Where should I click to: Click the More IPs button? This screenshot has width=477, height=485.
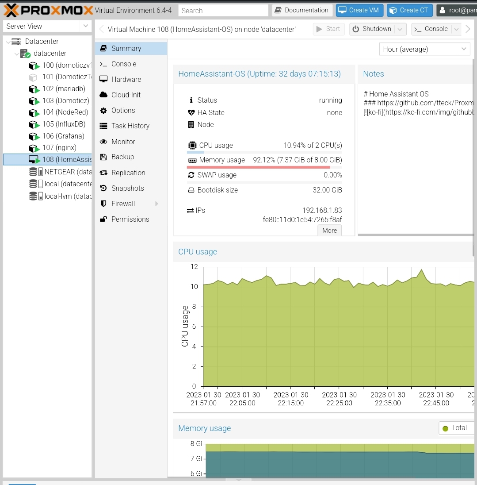tap(329, 231)
